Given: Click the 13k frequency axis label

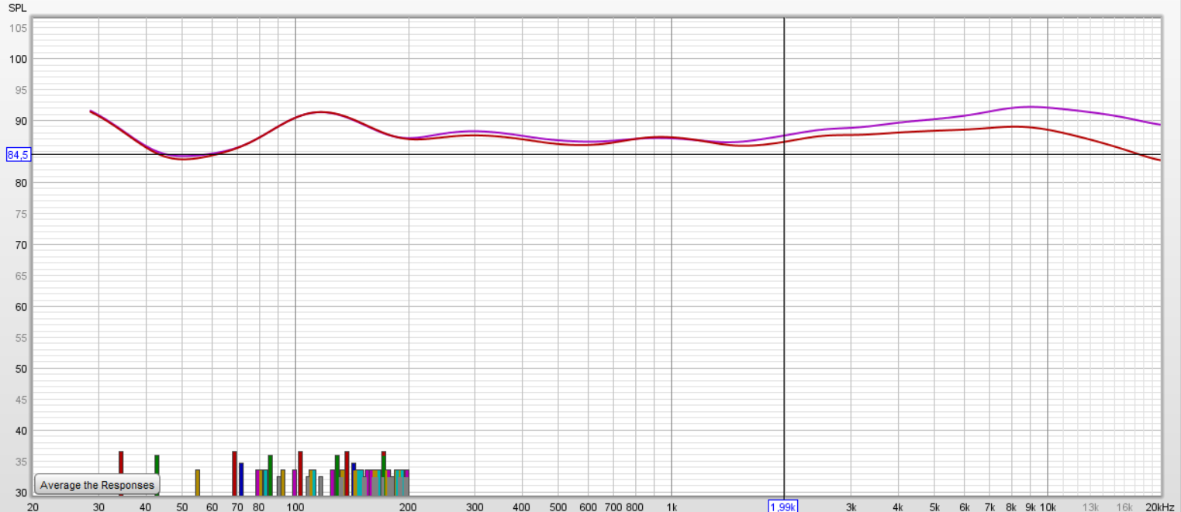Looking at the screenshot, I should coord(1090,507).
